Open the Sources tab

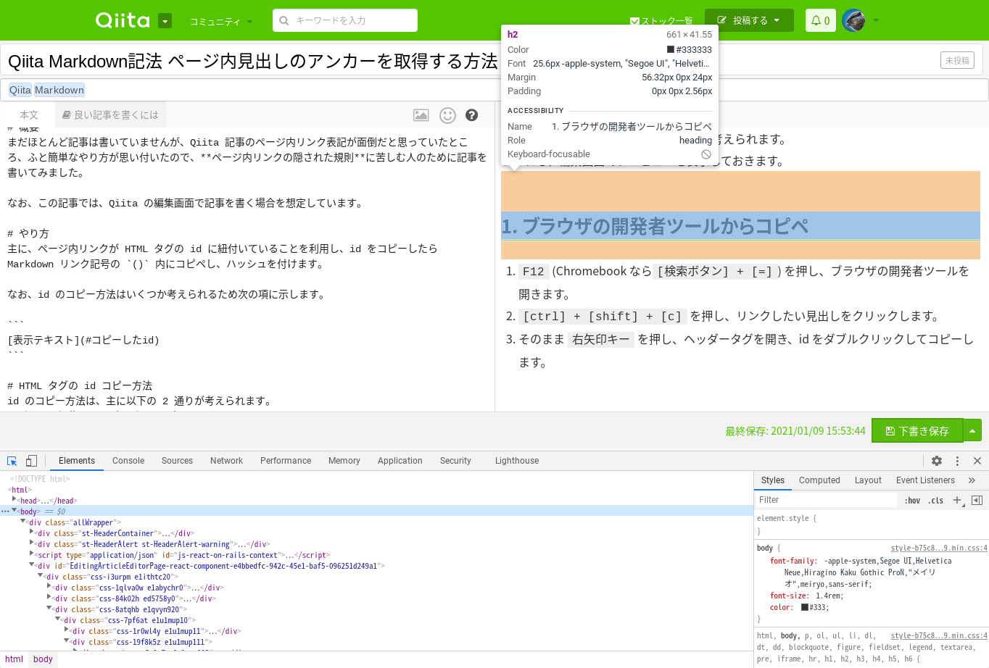pos(177,461)
